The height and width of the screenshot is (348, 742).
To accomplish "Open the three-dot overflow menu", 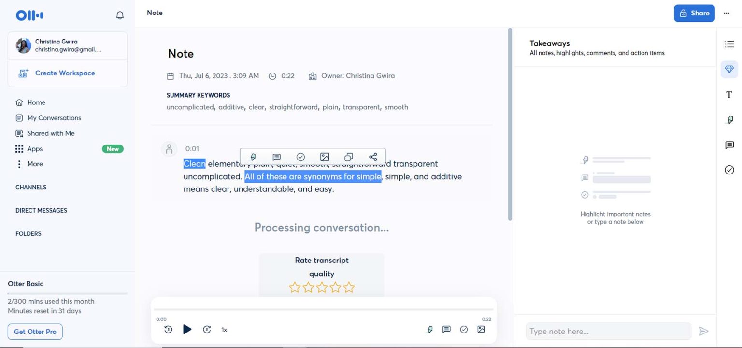I will [x=727, y=13].
